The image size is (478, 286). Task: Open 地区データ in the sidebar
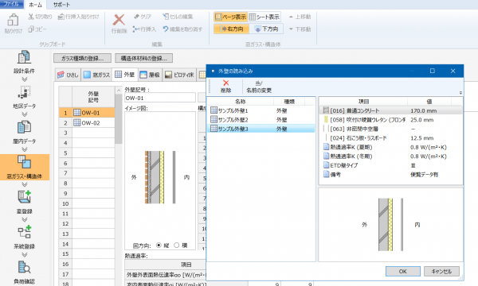24,98
